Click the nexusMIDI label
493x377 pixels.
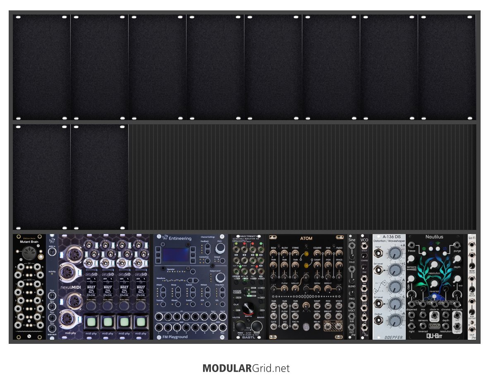point(71,287)
